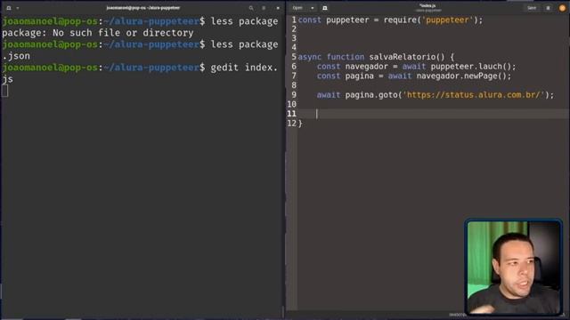
Task: Click 'No such file or directory' terminal message
Action: click(x=123, y=33)
